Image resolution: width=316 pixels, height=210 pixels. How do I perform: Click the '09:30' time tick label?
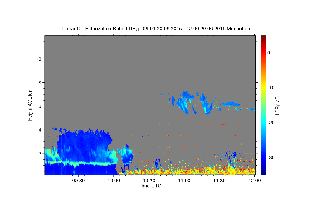[78, 181]
